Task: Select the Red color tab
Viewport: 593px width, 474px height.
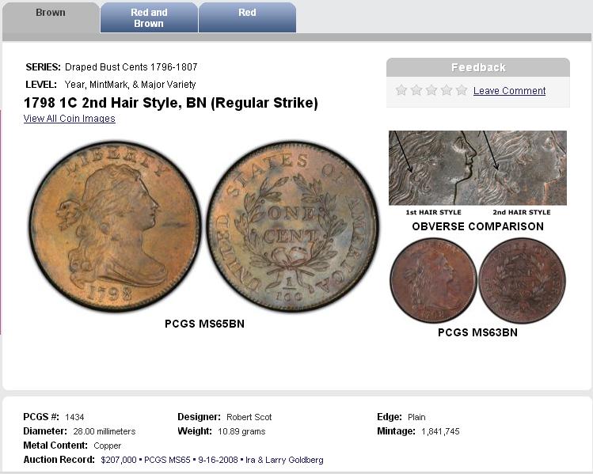Action: point(247,17)
